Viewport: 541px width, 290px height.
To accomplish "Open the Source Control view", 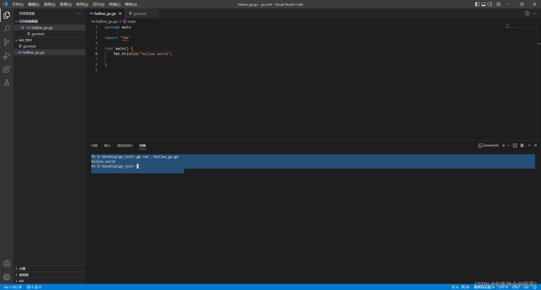I will (7, 42).
